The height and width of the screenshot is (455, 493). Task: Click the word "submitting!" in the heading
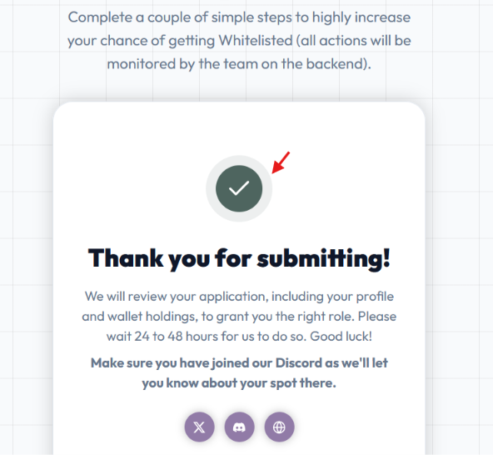(x=324, y=258)
